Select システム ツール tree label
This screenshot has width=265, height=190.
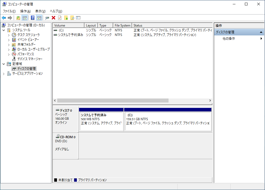click(21, 30)
